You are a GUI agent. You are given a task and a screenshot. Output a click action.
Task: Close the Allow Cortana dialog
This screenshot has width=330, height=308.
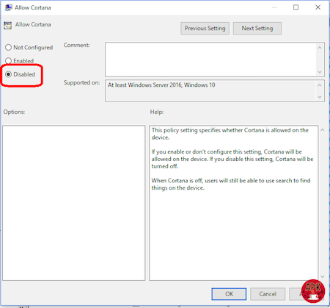(x=318, y=7)
